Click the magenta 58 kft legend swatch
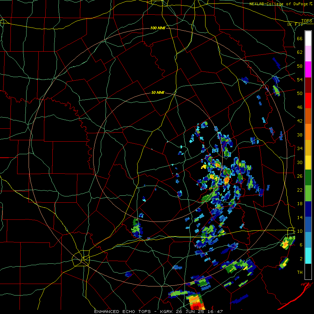Viewport: 314px width, 314px height. pyautogui.click(x=308, y=69)
